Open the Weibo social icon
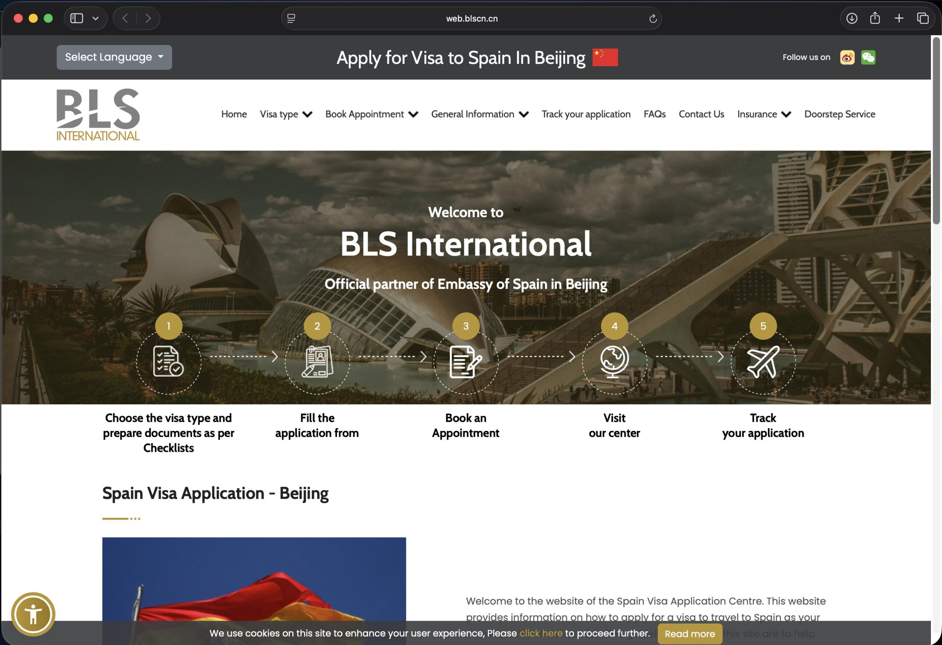The height and width of the screenshot is (645, 942). coord(847,57)
